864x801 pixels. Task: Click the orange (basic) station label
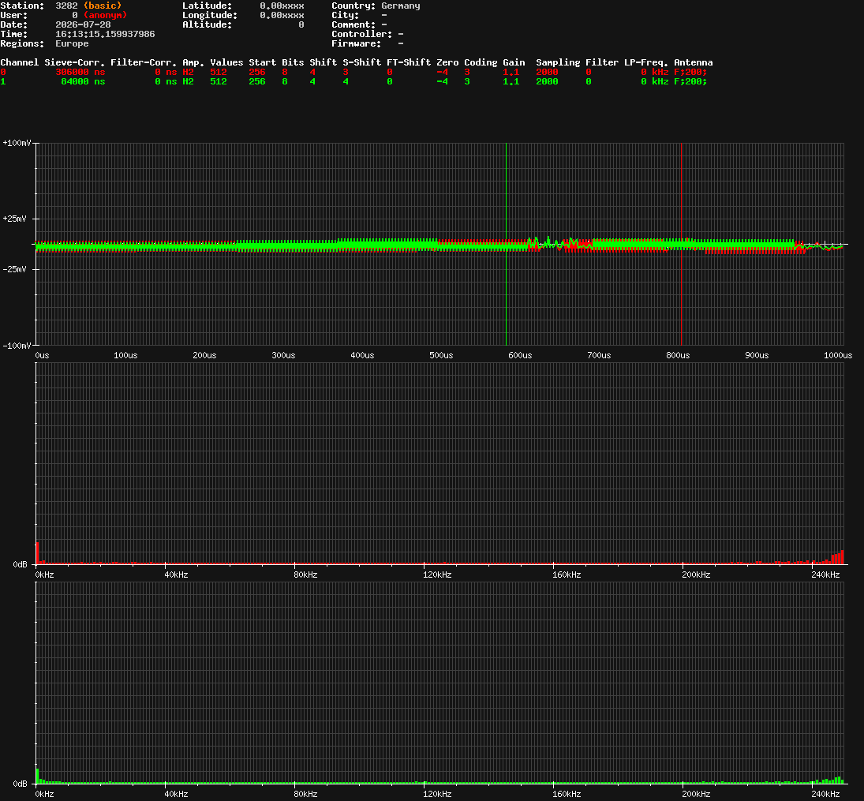click(x=103, y=6)
